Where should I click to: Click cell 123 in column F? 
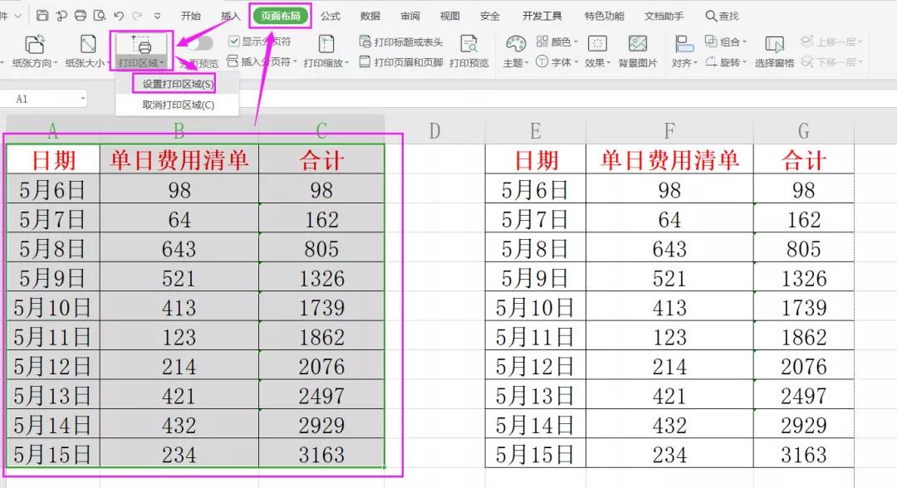tap(669, 337)
